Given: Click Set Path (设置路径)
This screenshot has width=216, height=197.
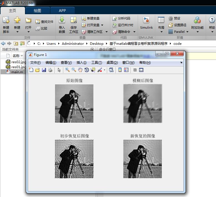Looking at the screenshot, I should (x=177, y=25).
